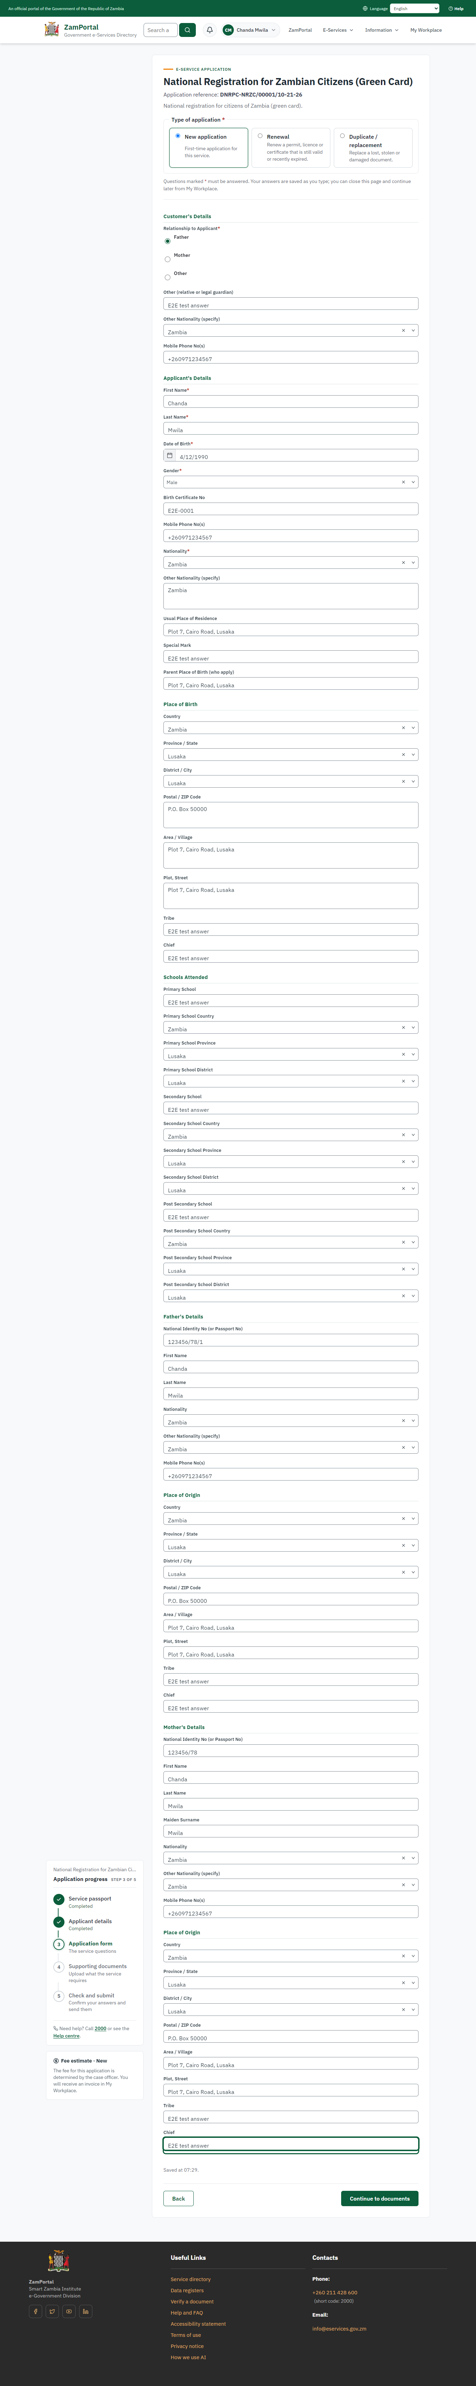
Task: Click the applicant First Name field
Action: coord(291,402)
